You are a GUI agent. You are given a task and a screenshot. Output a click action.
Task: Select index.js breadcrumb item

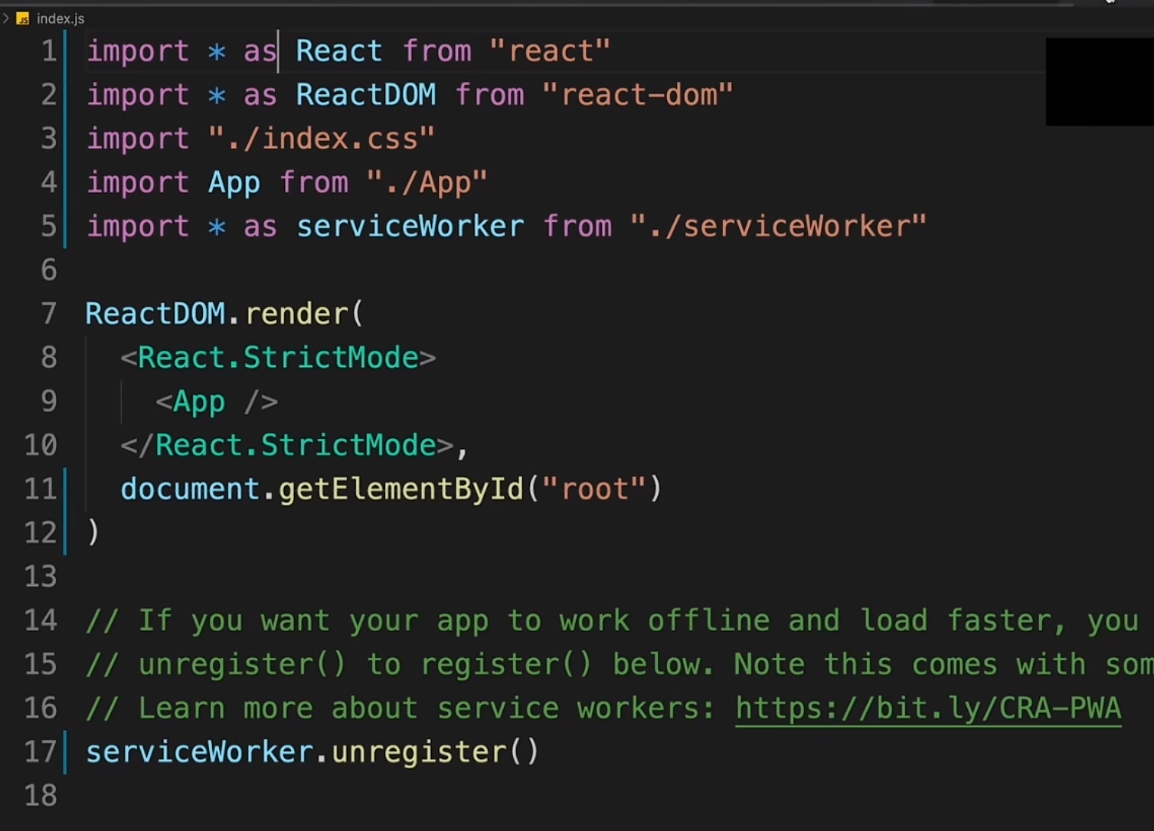click(60, 18)
